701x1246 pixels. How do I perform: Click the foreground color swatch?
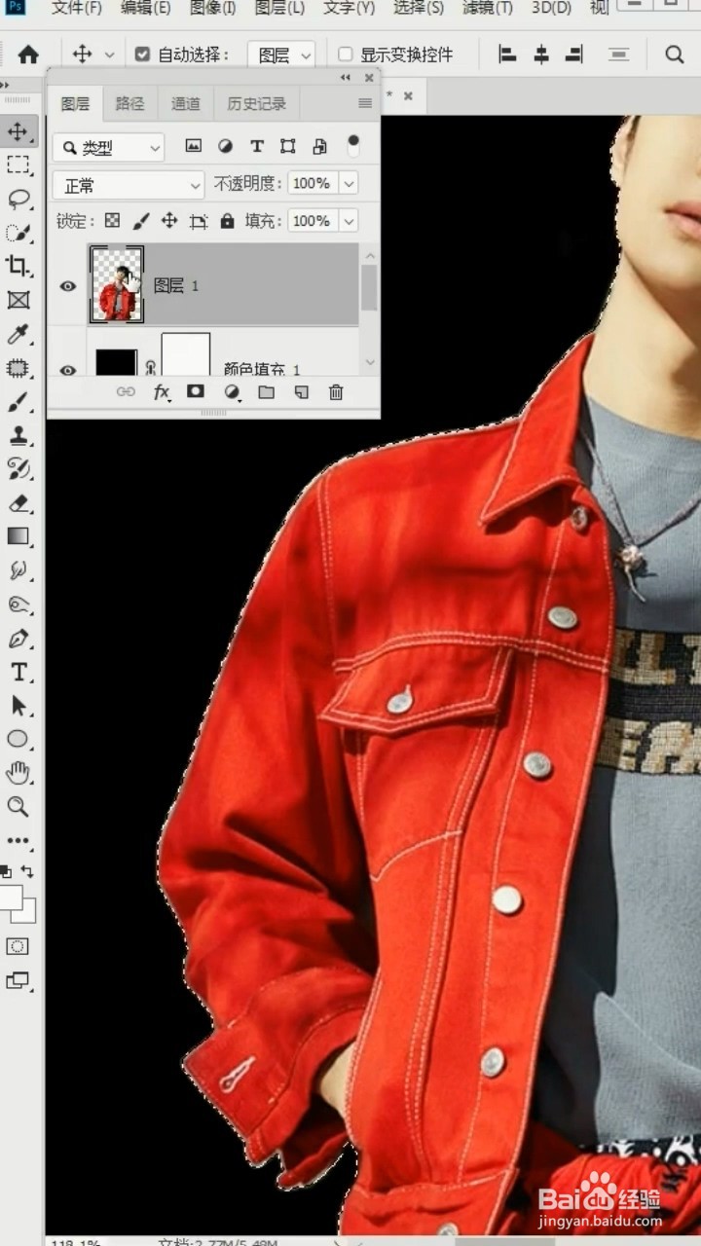click(10, 897)
